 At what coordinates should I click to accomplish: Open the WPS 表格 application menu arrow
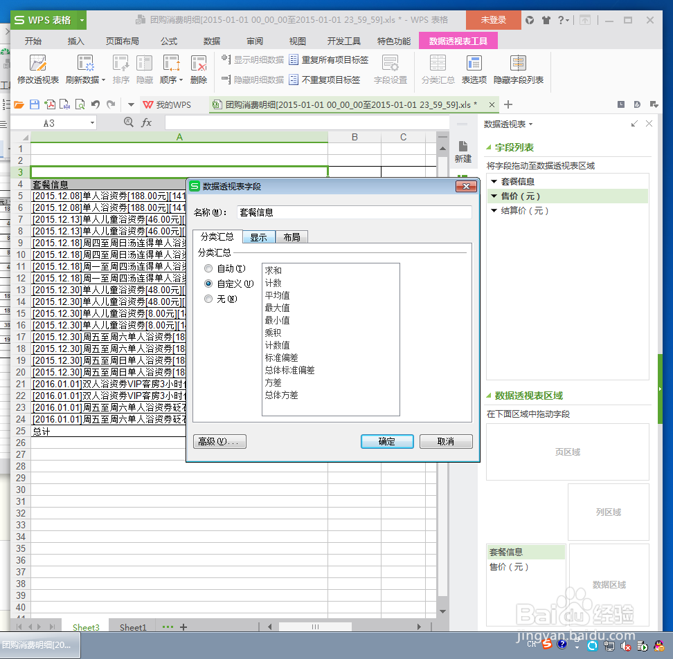coord(82,20)
